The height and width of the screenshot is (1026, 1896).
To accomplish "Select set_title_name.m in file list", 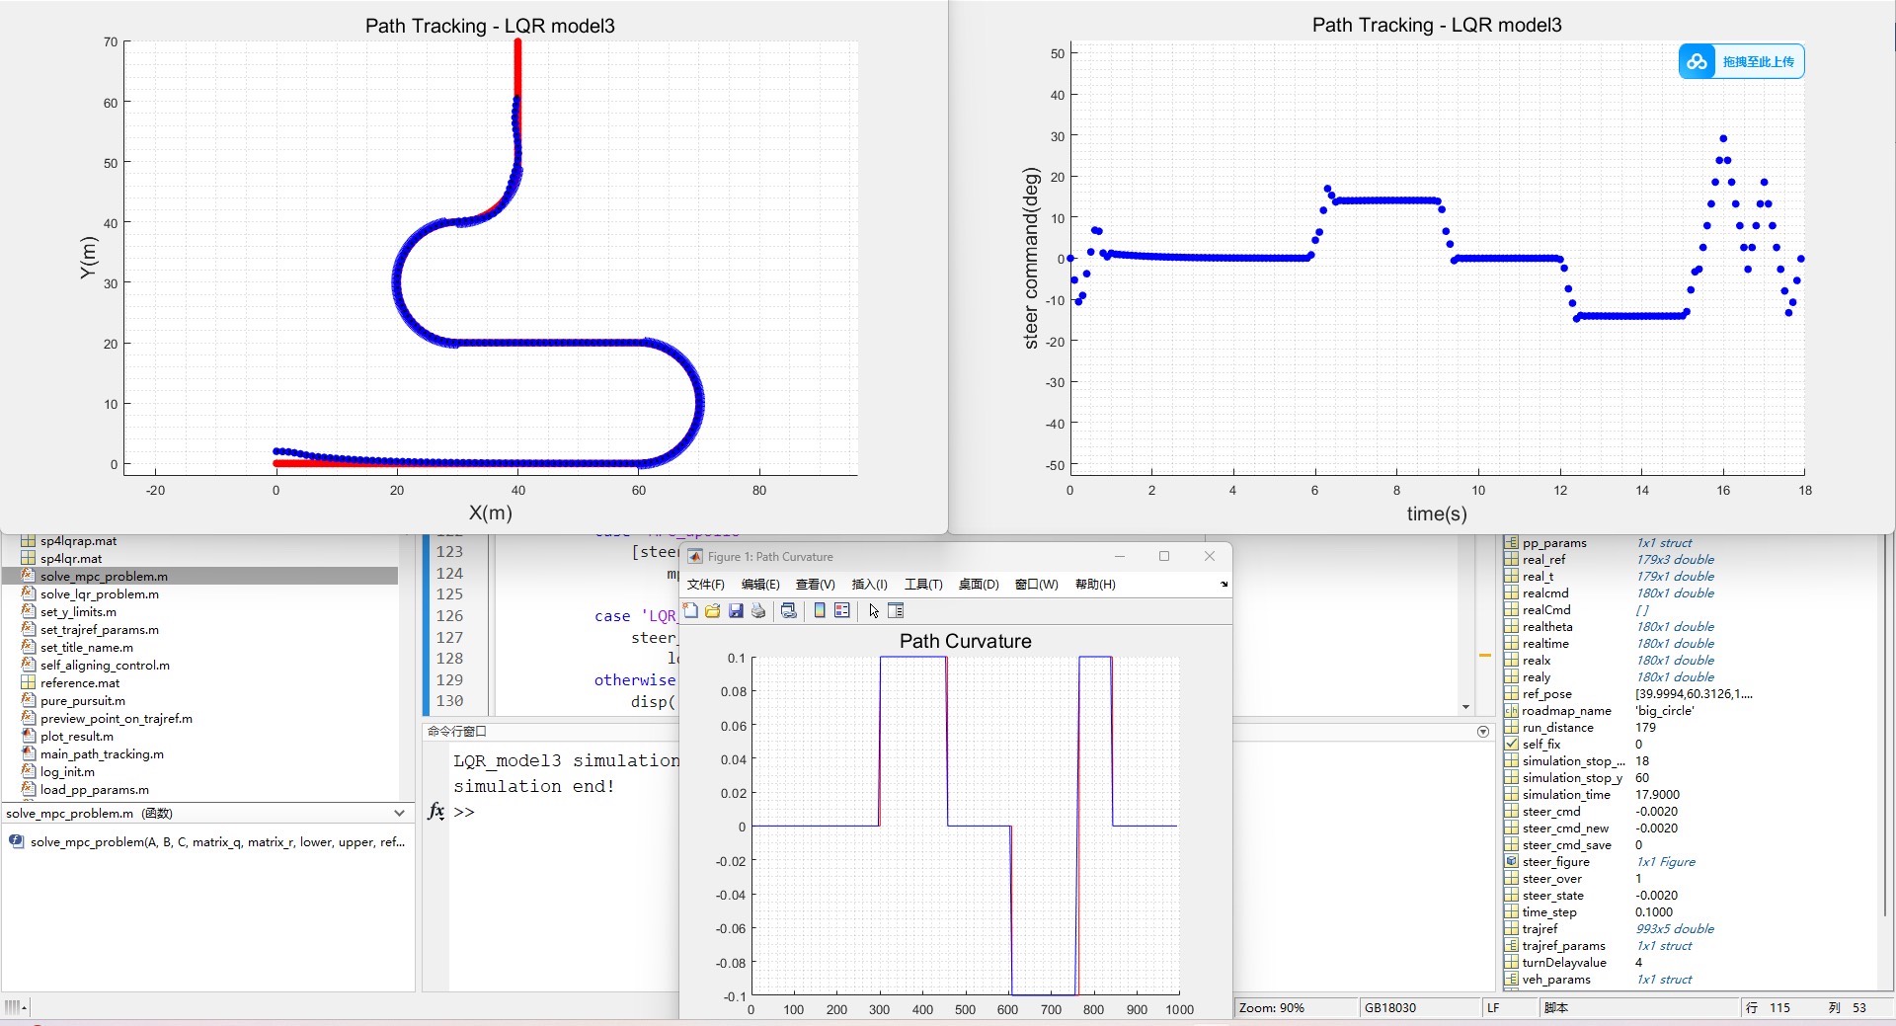I will [87, 648].
